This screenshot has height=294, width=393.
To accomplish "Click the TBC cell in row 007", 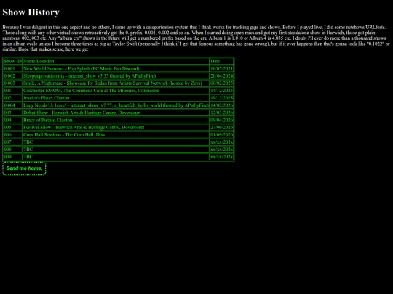I will pos(116,142).
